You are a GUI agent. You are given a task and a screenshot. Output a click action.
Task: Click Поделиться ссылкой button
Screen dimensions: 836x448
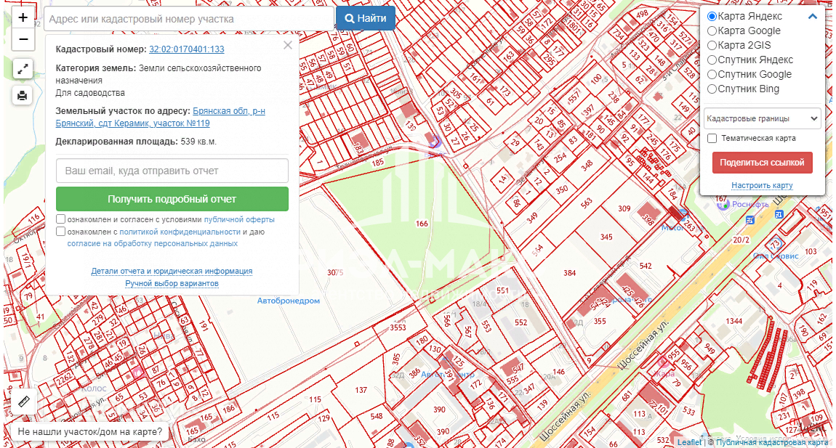pos(762,163)
